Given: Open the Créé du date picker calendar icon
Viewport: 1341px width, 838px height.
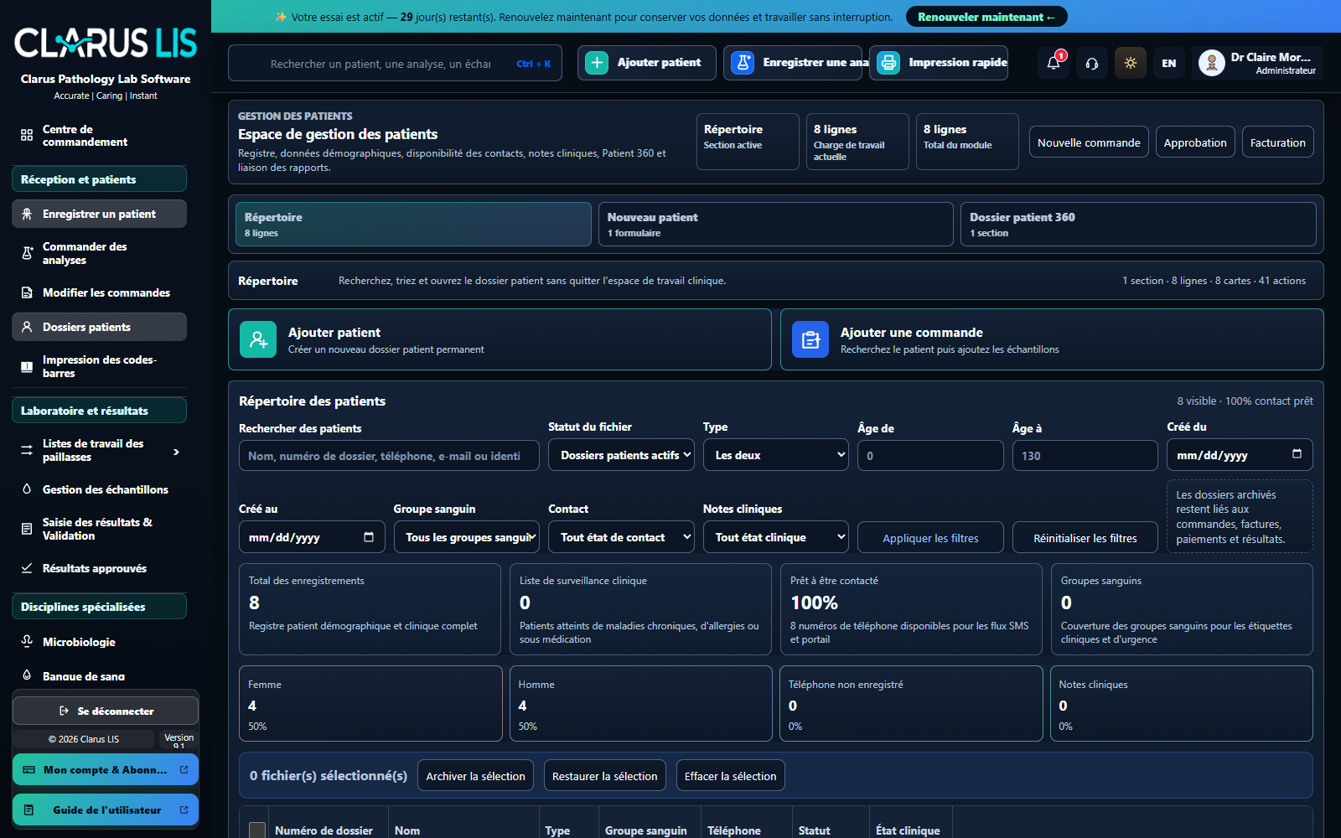Looking at the screenshot, I should pyautogui.click(x=1297, y=454).
